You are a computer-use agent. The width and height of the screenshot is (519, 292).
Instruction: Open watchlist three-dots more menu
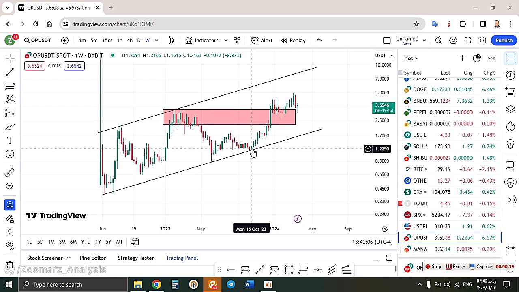(491, 58)
